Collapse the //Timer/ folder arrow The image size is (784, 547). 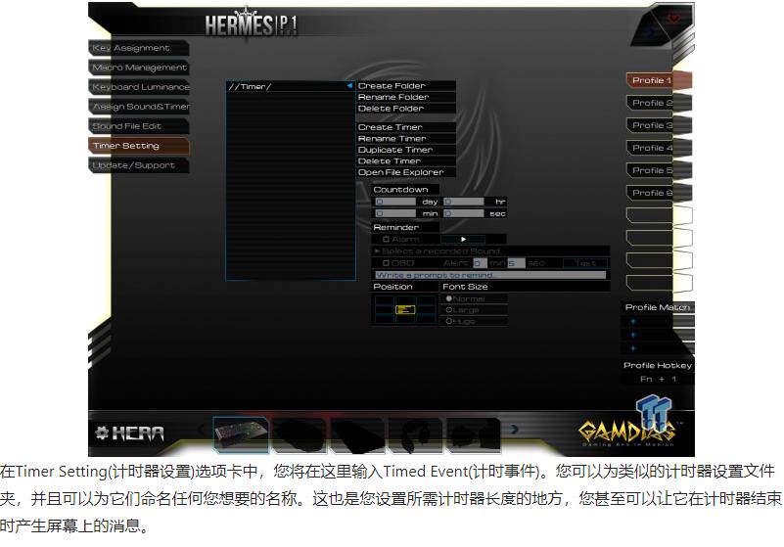click(x=348, y=86)
